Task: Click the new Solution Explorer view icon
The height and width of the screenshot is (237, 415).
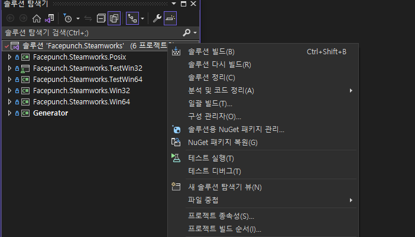Action: coord(176,186)
